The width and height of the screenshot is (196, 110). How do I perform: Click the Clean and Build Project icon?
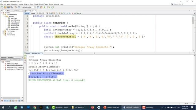41,7
